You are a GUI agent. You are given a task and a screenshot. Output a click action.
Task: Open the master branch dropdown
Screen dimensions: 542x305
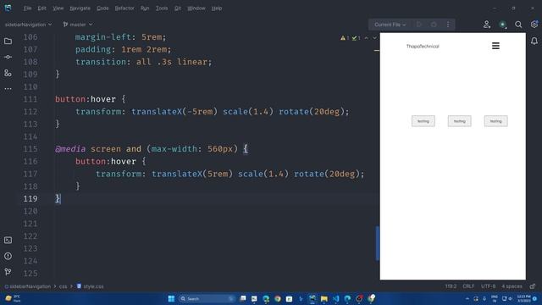(x=78, y=25)
